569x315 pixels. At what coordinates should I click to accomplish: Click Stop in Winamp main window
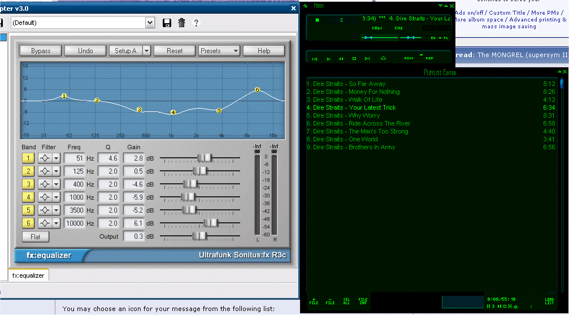354,58
